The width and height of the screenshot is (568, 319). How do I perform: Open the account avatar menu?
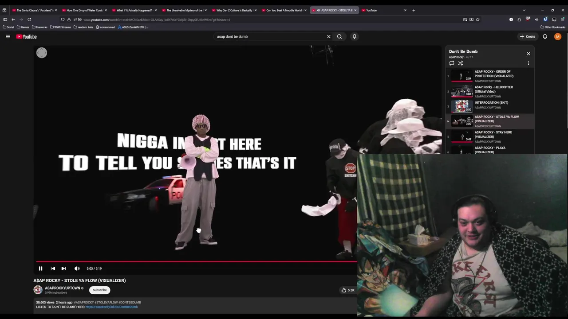click(558, 37)
